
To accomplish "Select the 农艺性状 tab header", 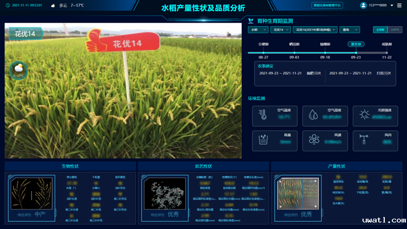I will [203, 166].
